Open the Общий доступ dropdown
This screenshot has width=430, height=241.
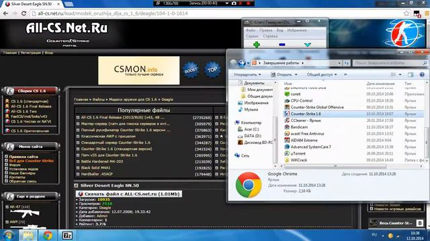(322, 74)
